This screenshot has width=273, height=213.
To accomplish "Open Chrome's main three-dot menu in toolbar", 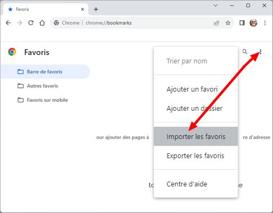I will click(265, 23).
